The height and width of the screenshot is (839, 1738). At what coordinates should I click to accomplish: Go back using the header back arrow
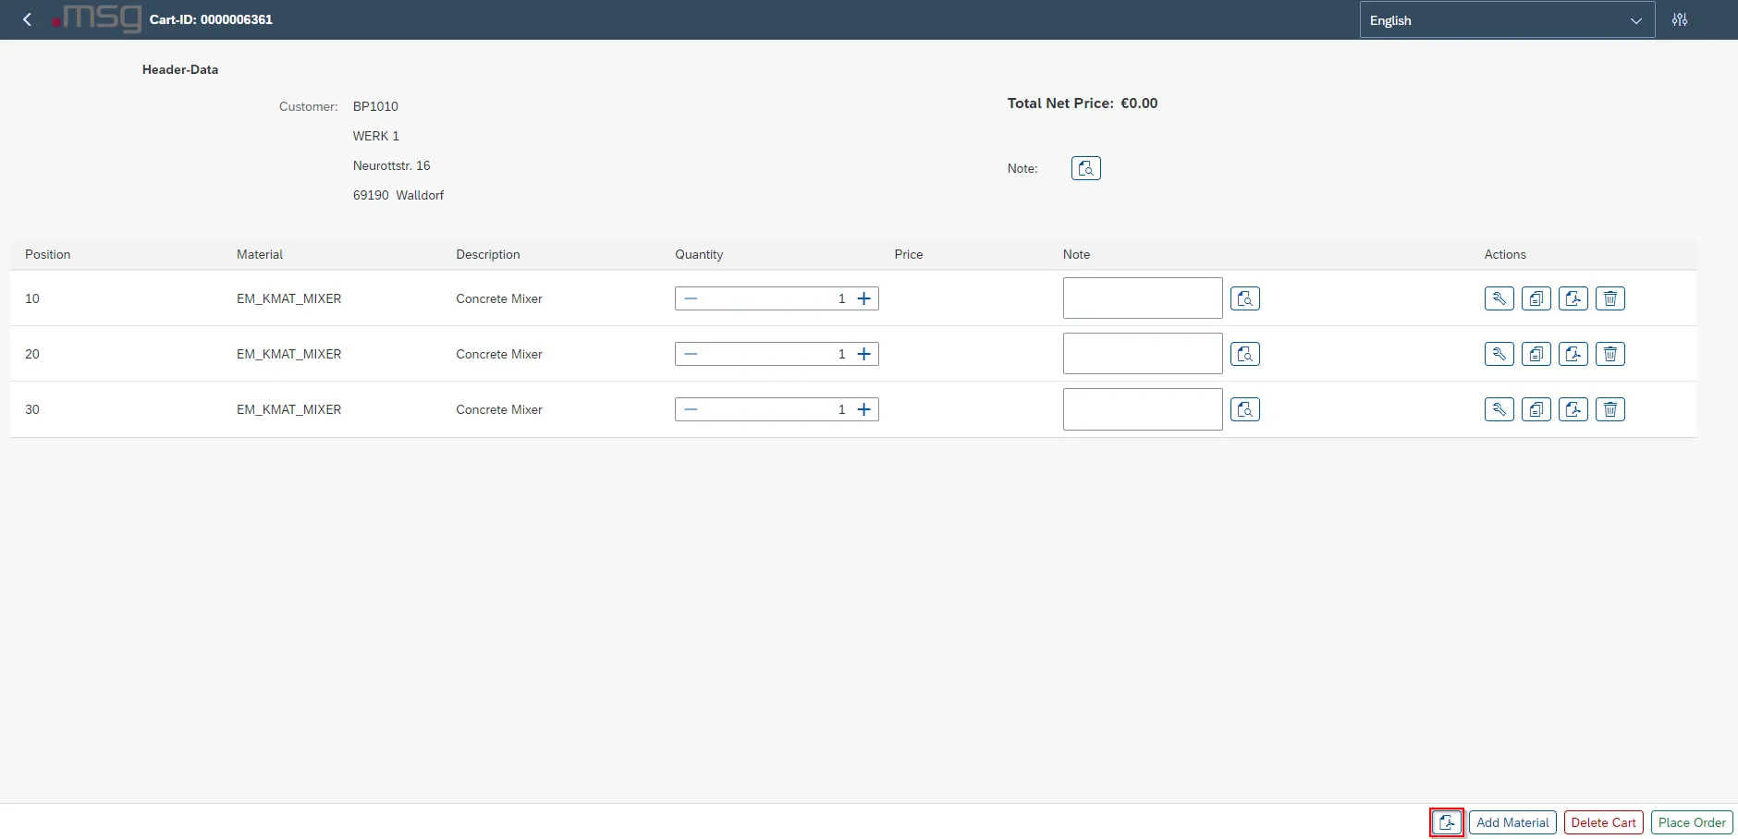click(x=27, y=19)
